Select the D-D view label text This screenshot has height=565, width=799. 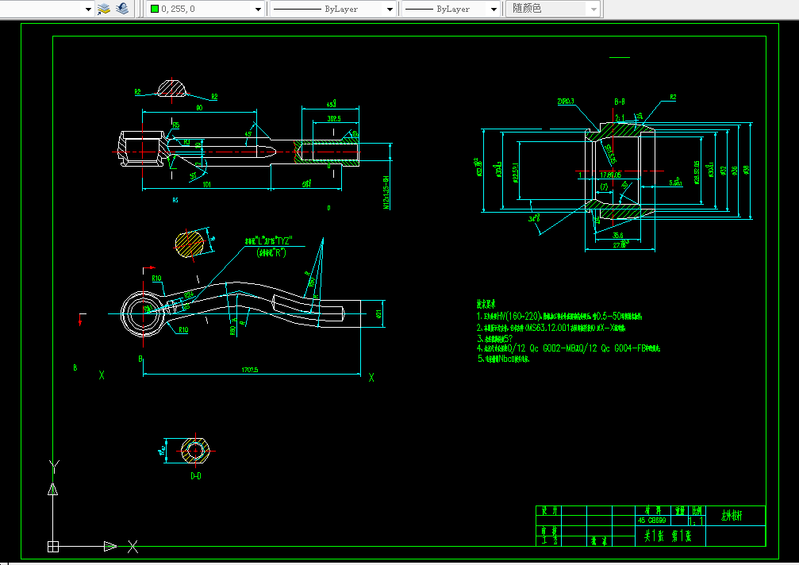pyautogui.click(x=195, y=476)
